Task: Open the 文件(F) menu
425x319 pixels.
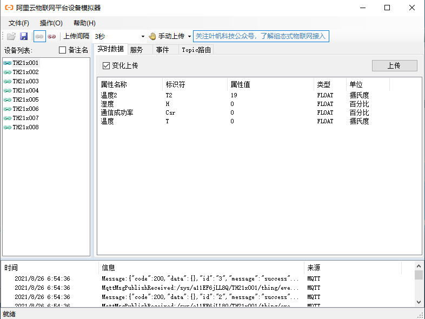Action: click(x=19, y=23)
